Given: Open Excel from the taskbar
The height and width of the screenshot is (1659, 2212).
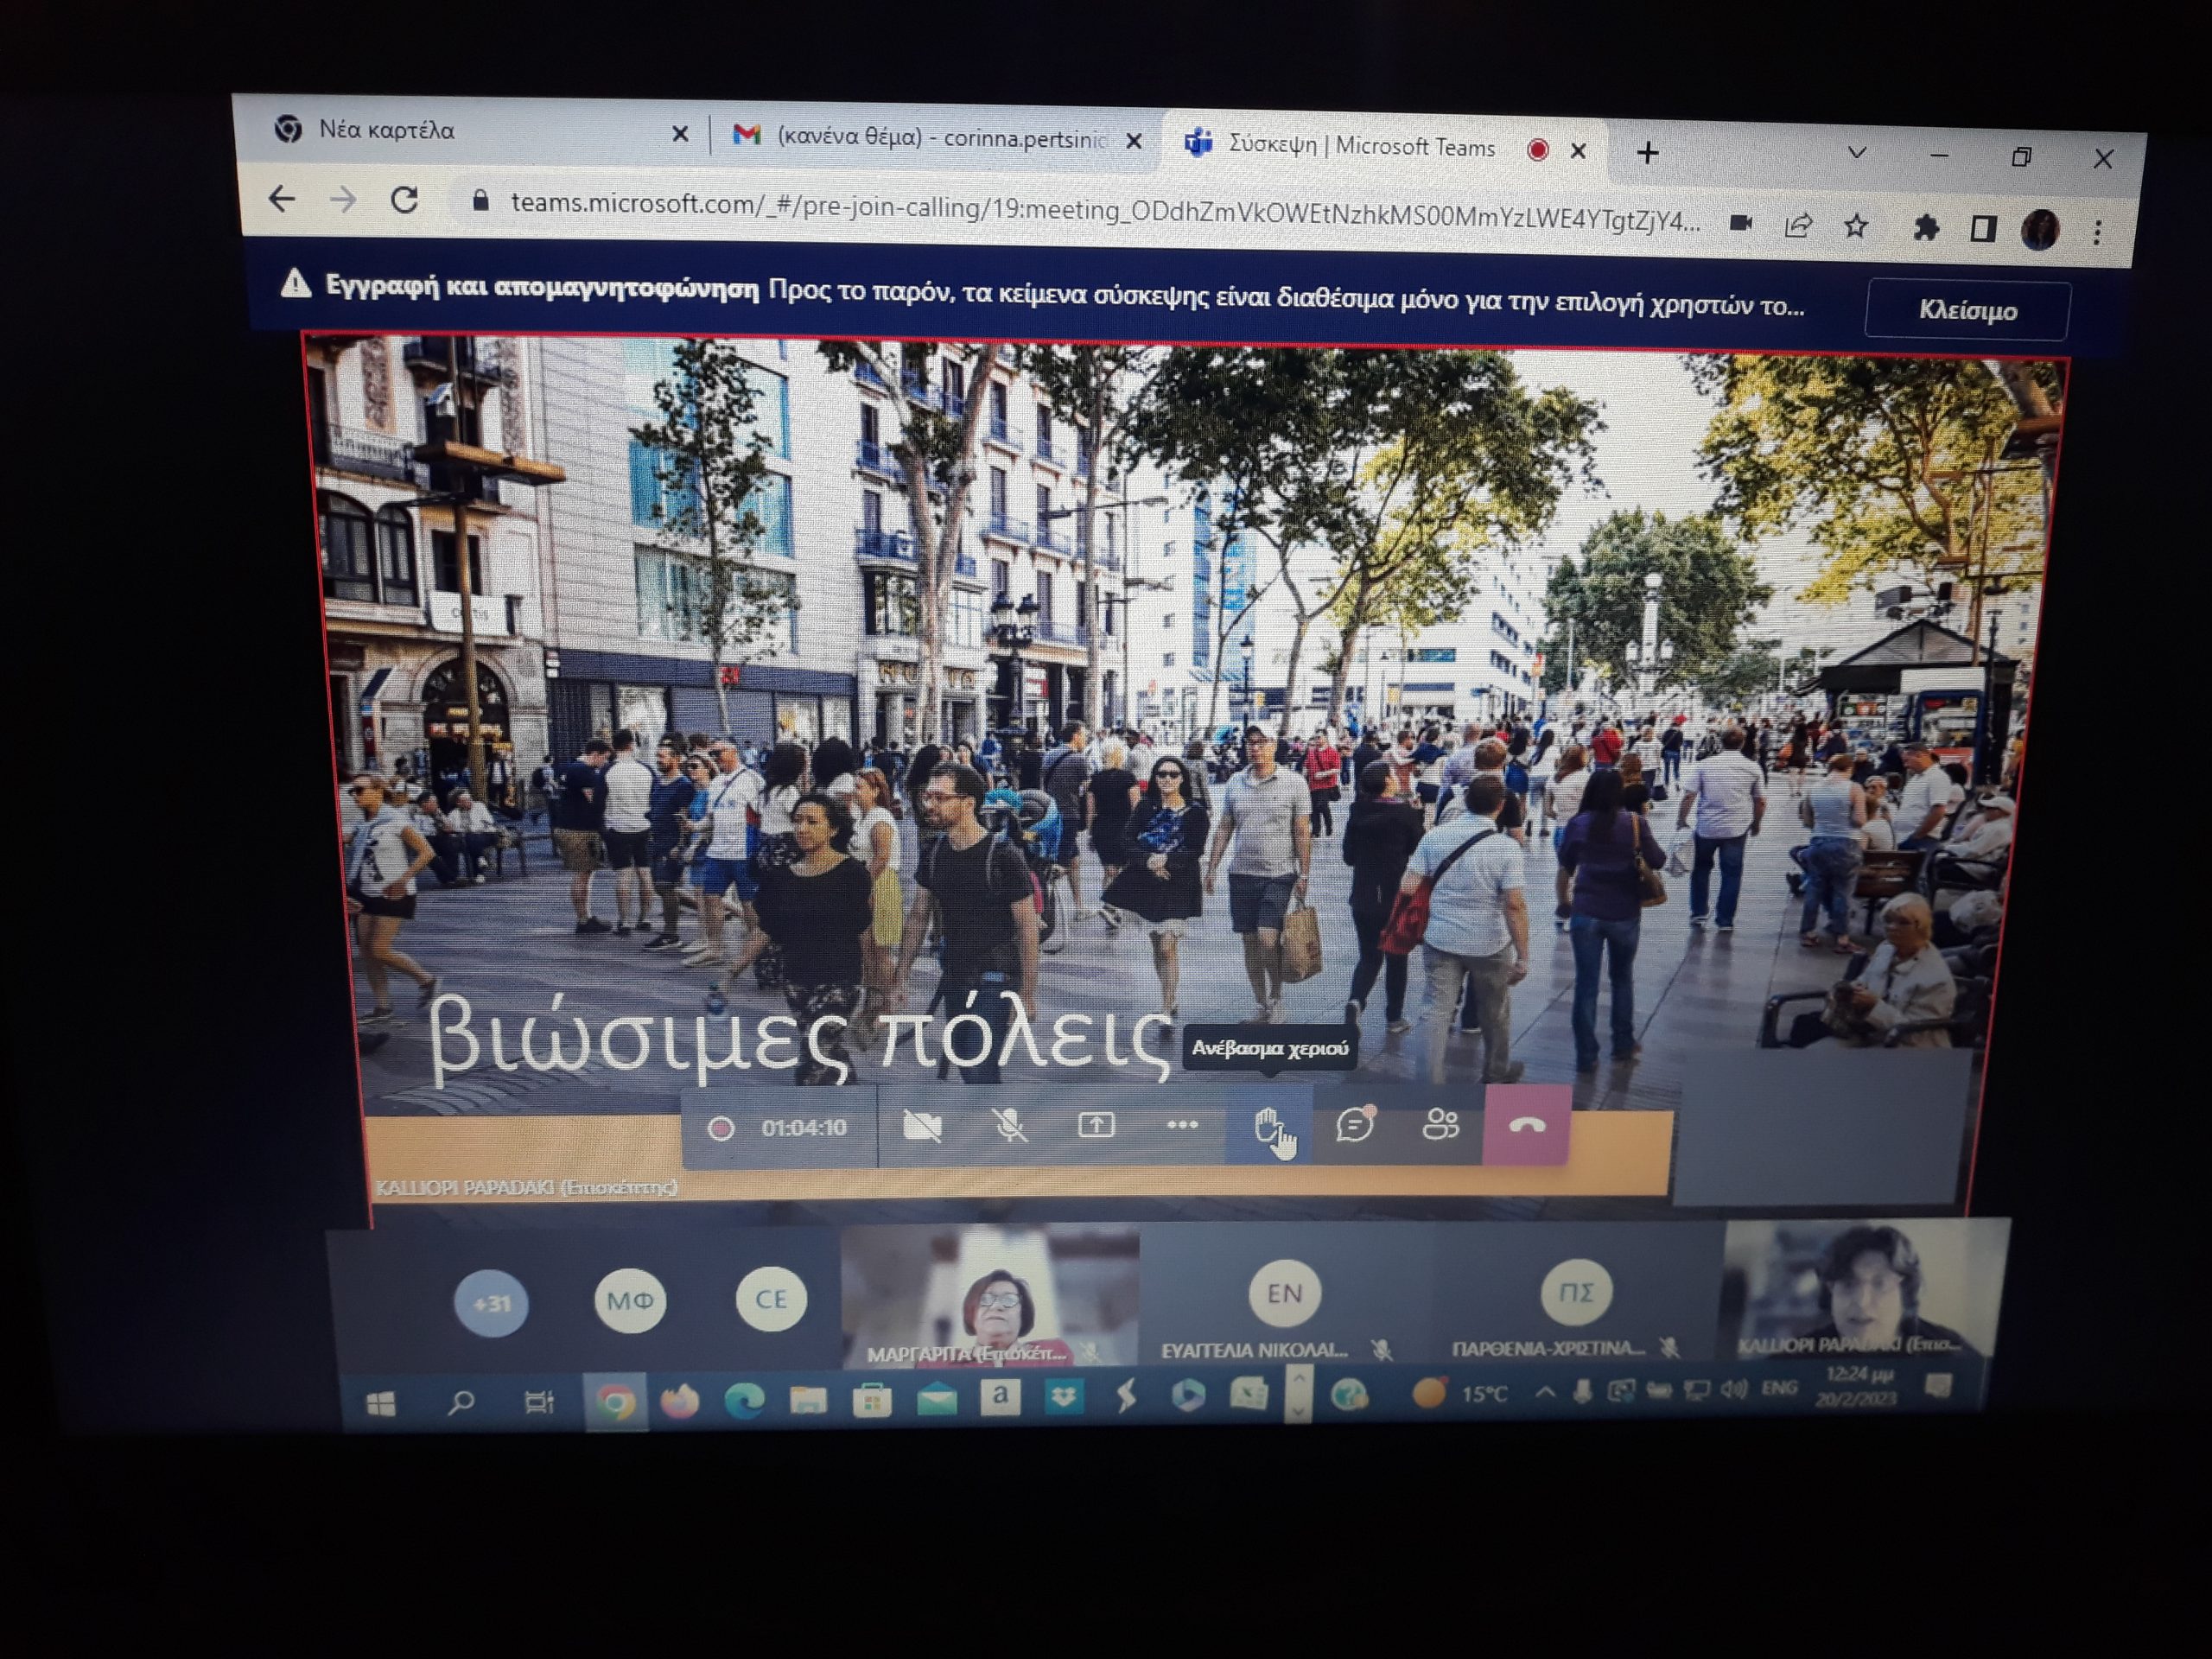Looking at the screenshot, I should 1249,1394.
